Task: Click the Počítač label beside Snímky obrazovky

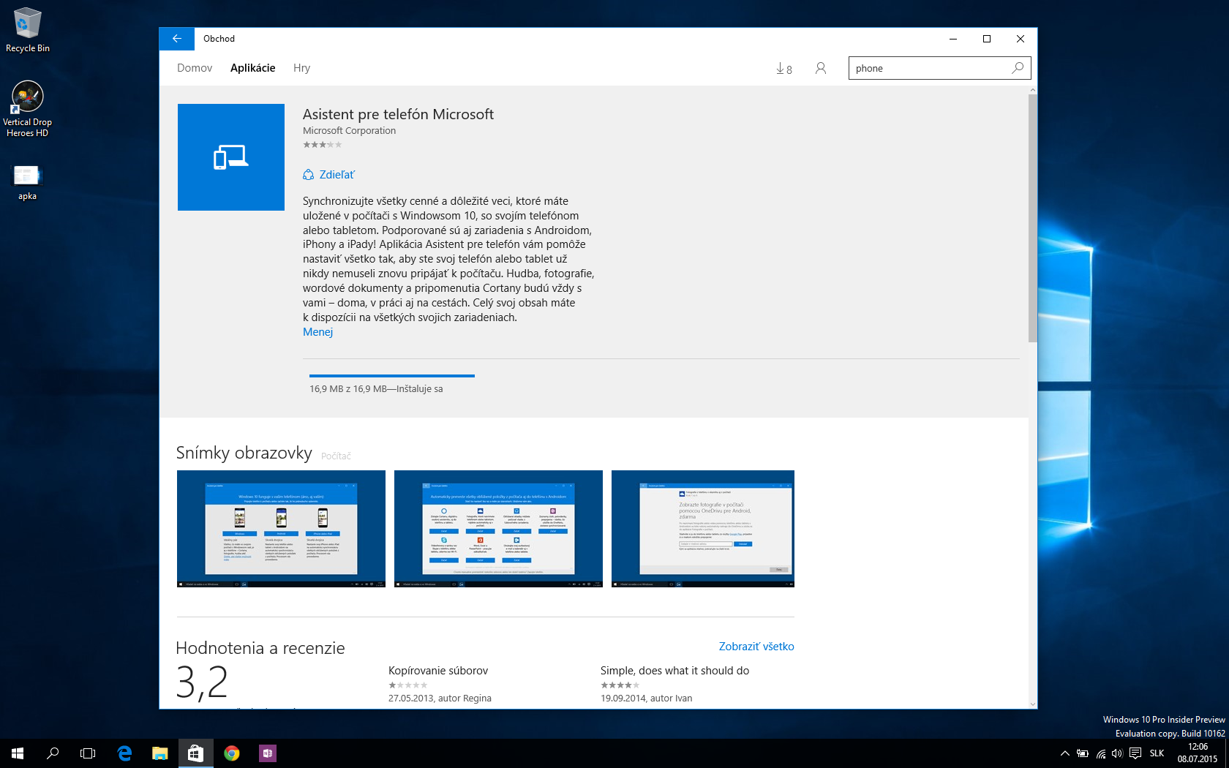Action: point(336,456)
